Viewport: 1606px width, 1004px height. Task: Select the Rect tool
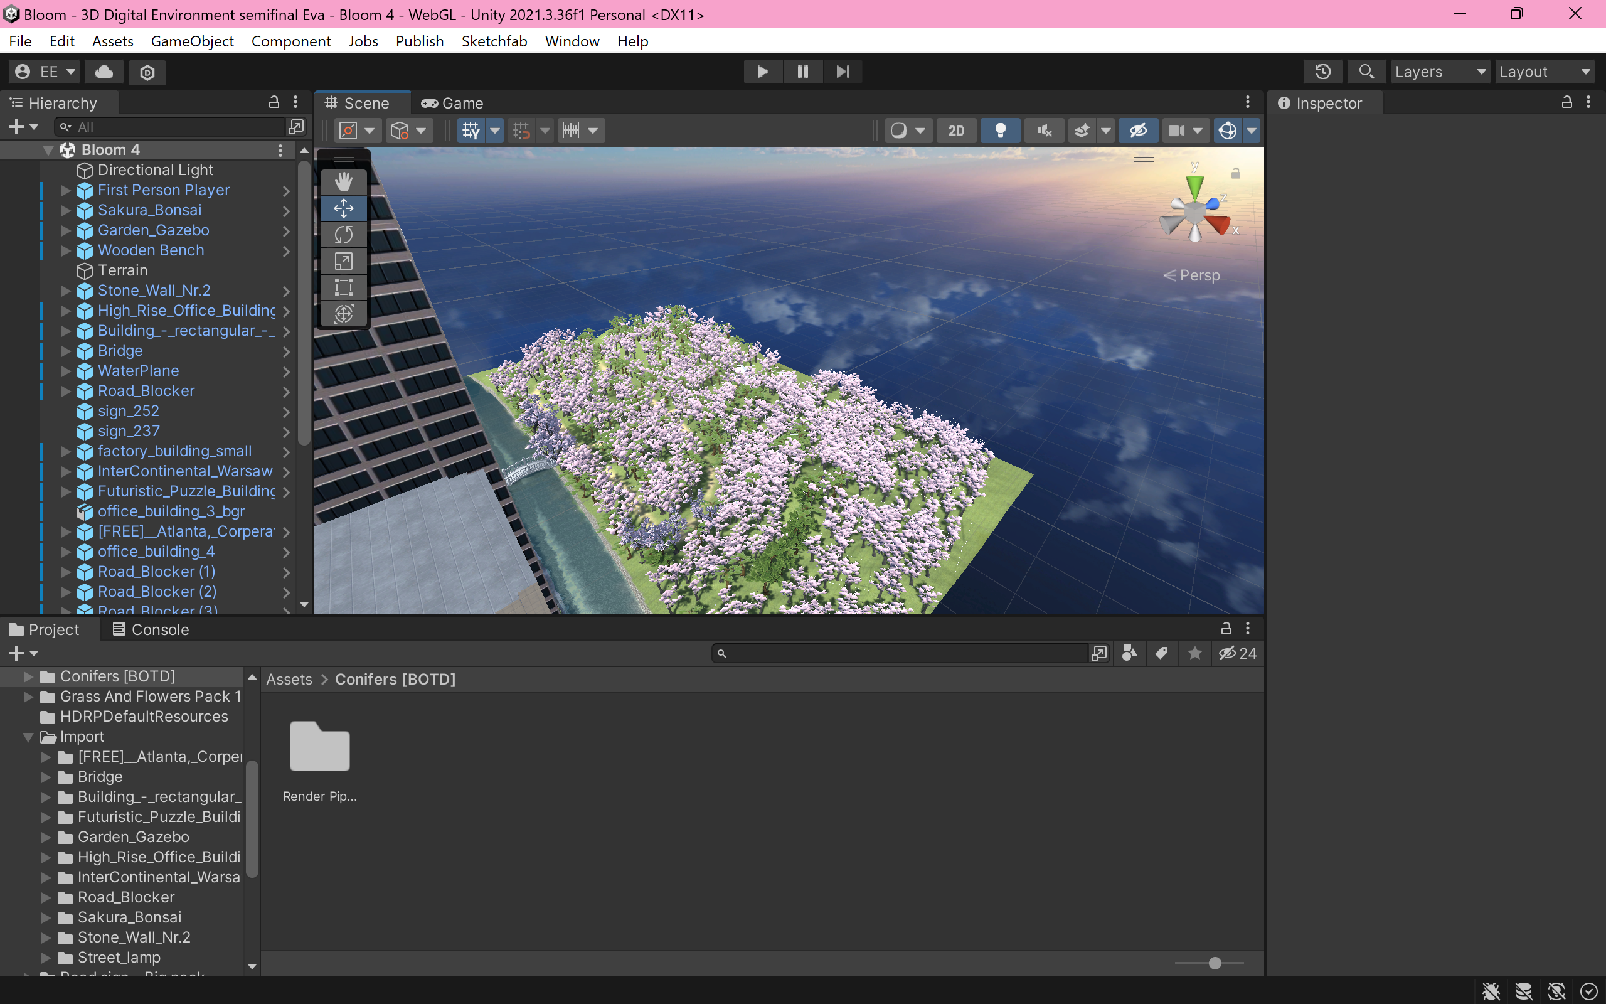click(x=343, y=287)
